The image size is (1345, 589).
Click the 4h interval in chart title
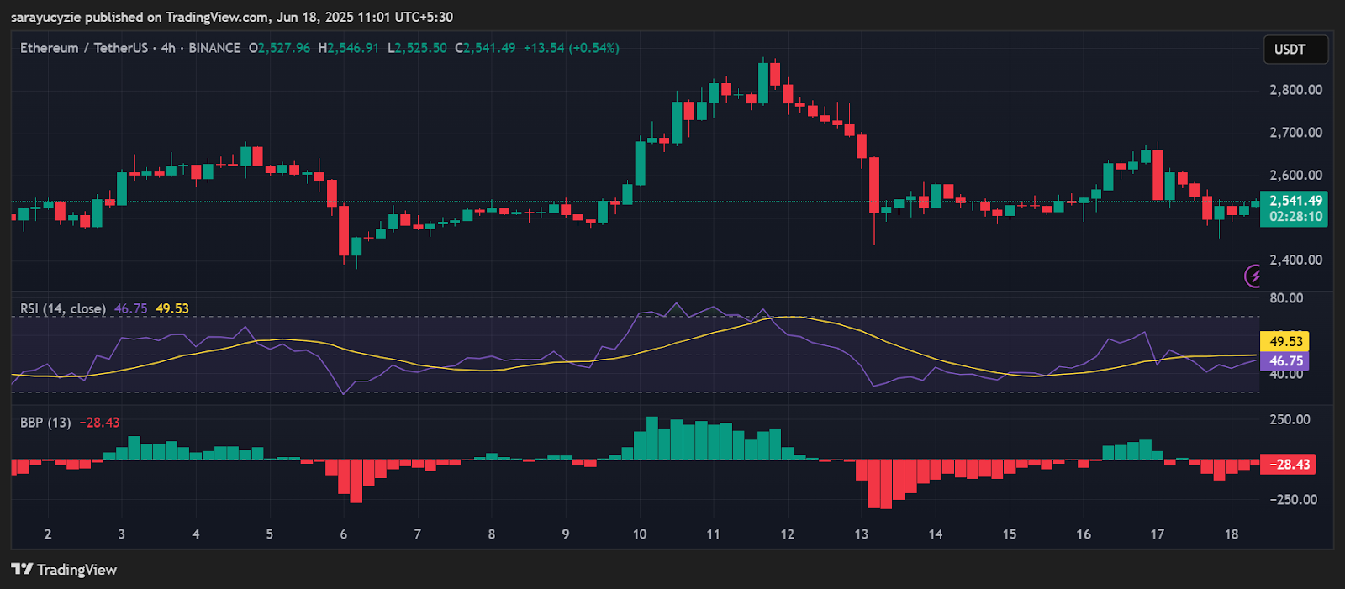point(168,48)
